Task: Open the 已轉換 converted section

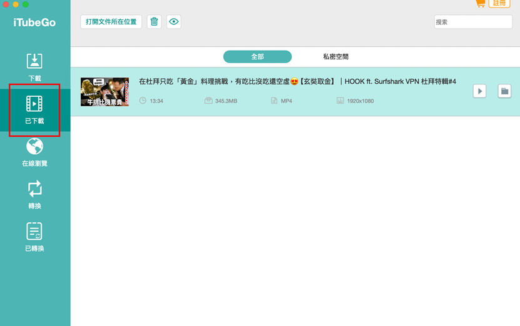Action: (34, 237)
